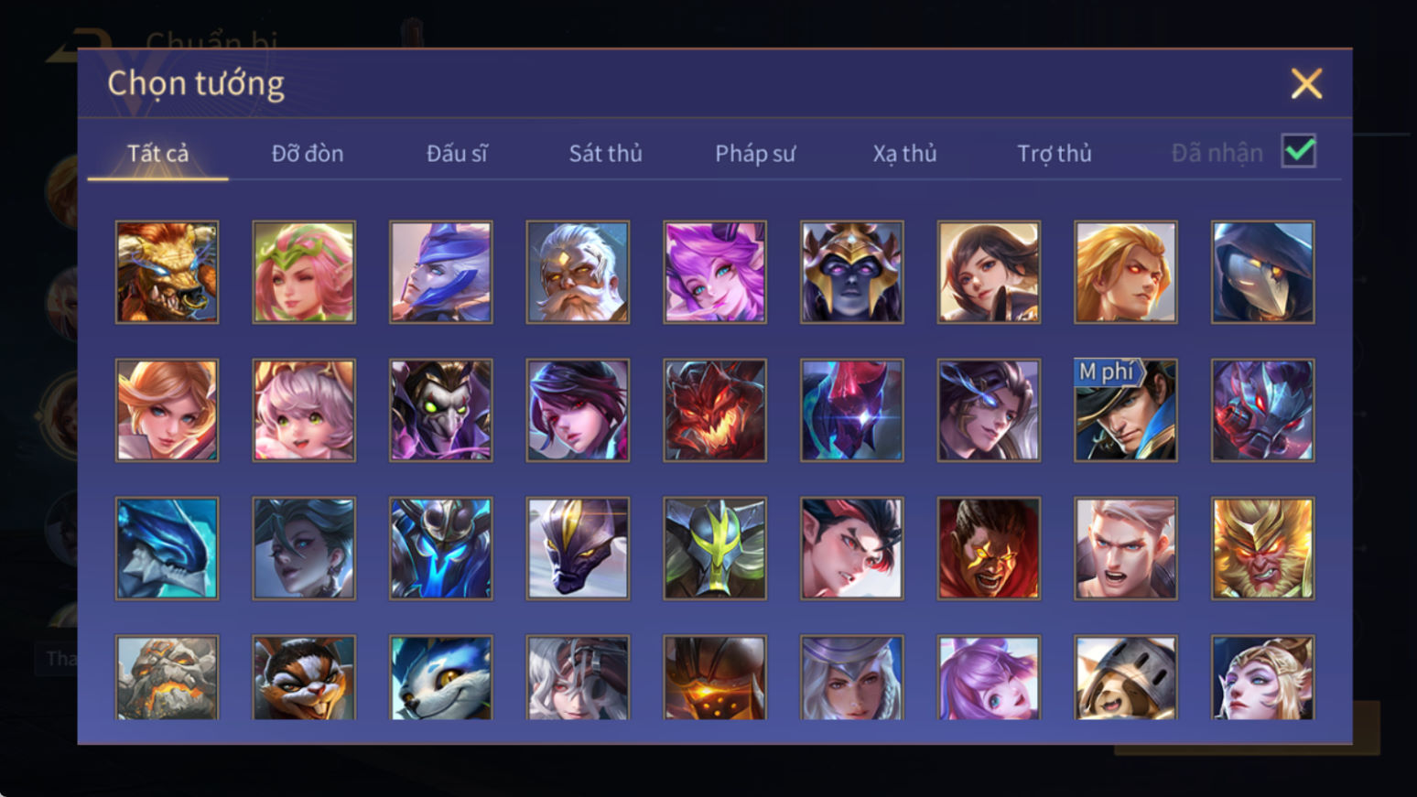Switch to the 'Đỡ đòn' tab
1417x797 pixels.
coord(308,153)
